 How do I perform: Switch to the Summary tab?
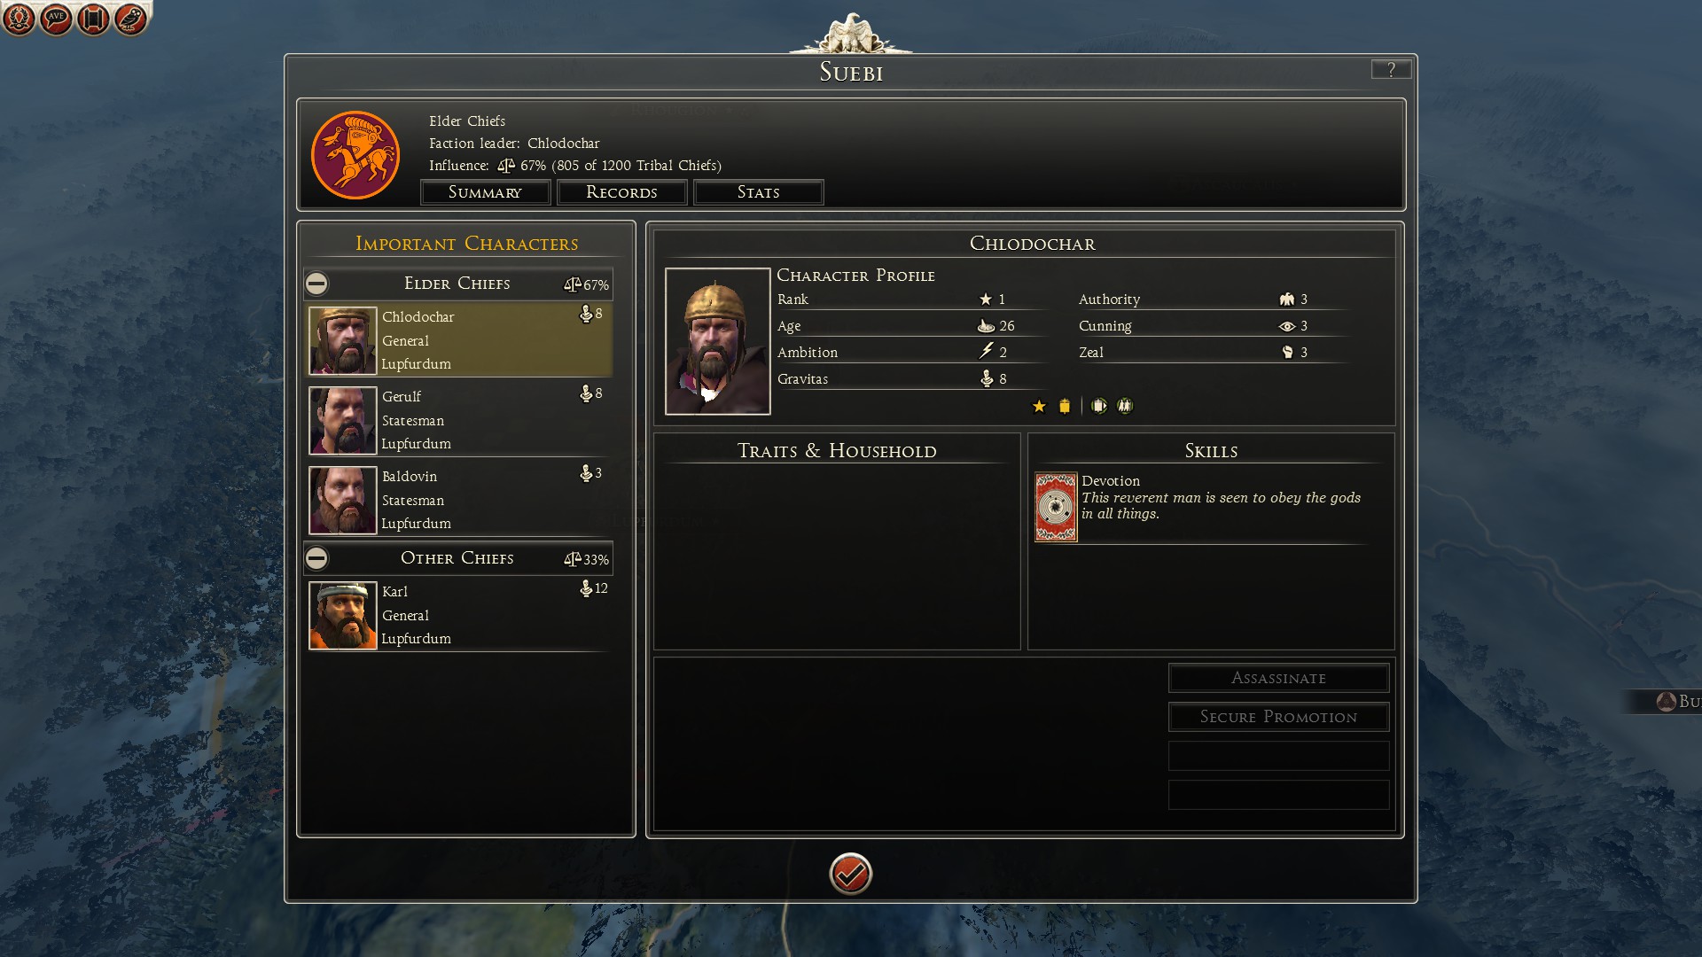485,192
